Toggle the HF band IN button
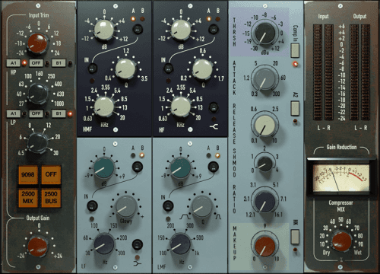Screen dimensions: 380x274 (168, 68)
